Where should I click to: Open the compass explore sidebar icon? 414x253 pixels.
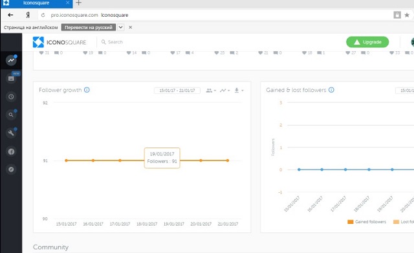pyautogui.click(x=11, y=170)
